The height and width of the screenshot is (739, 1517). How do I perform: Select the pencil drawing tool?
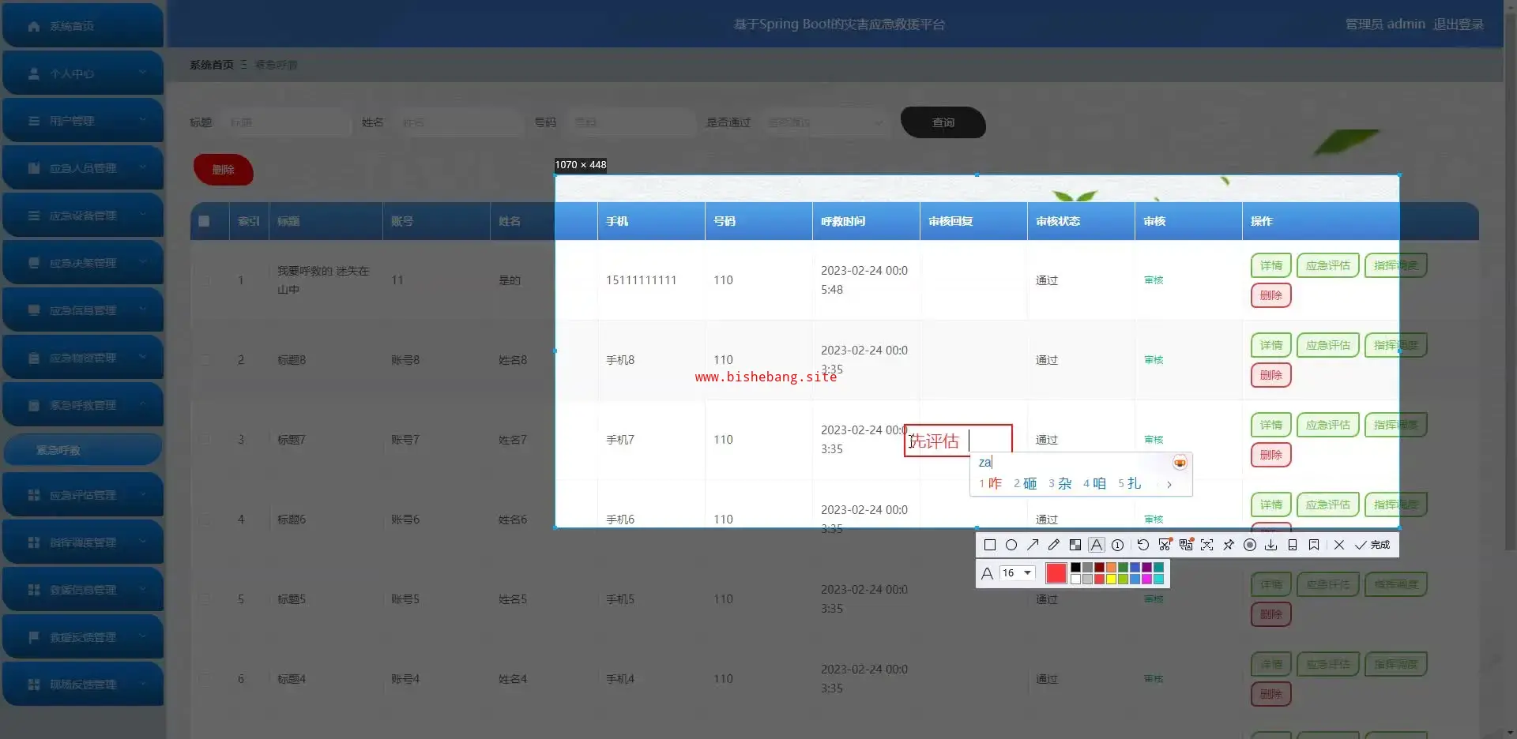coord(1054,545)
